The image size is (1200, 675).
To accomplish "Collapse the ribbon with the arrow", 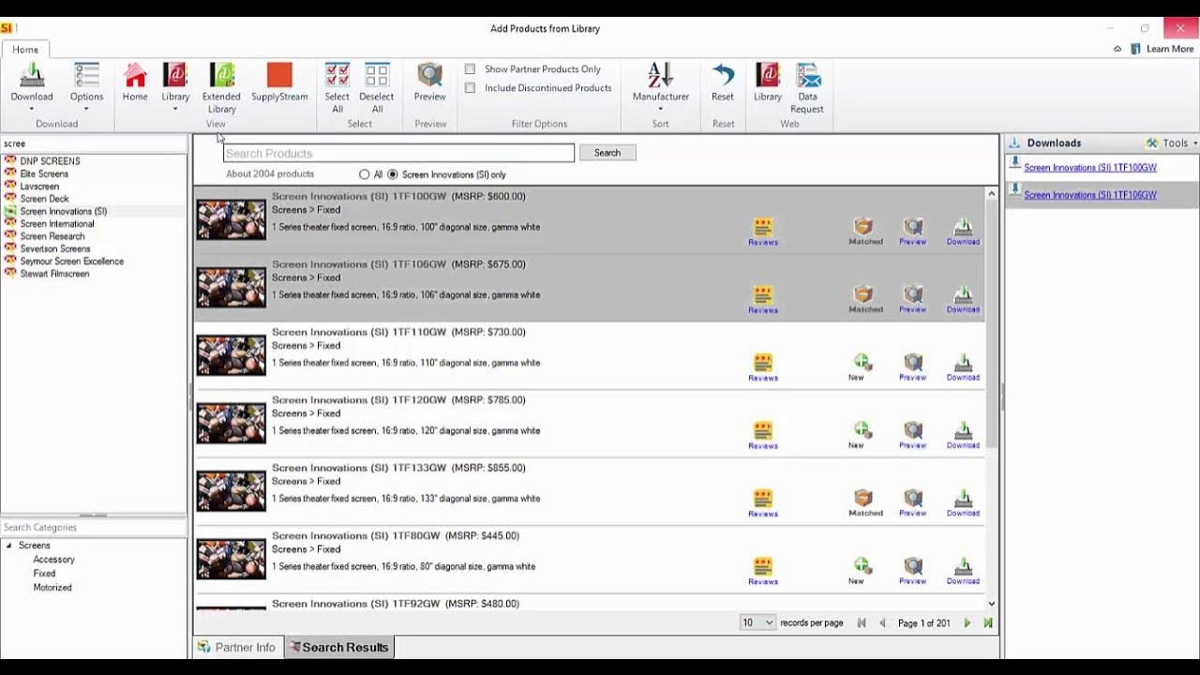I will (x=1117, y=49).
